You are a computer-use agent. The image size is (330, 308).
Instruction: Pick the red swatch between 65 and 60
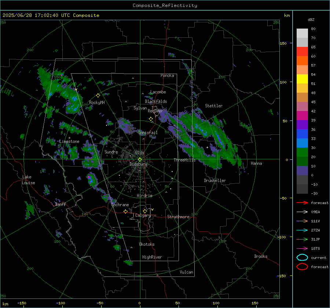[x=302, y=52]
